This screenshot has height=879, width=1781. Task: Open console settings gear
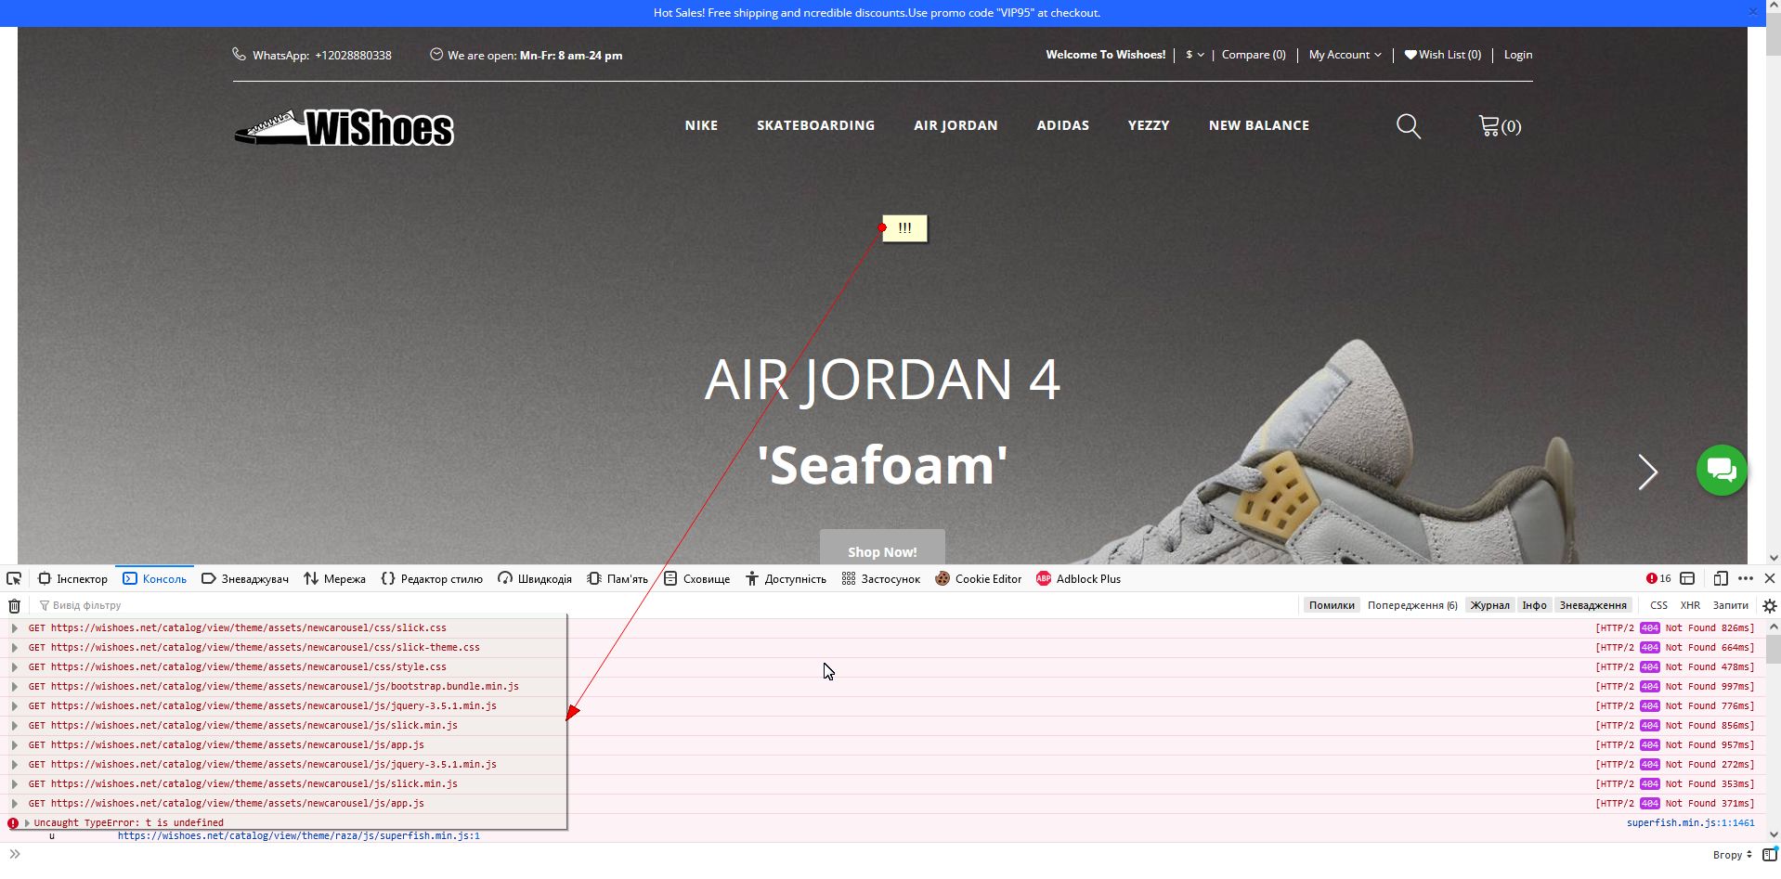click(1770, 605)
